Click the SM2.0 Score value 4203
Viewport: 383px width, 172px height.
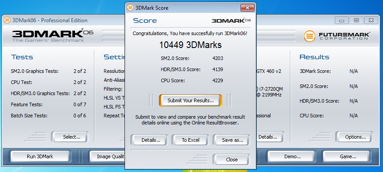[x=218, y=58]
